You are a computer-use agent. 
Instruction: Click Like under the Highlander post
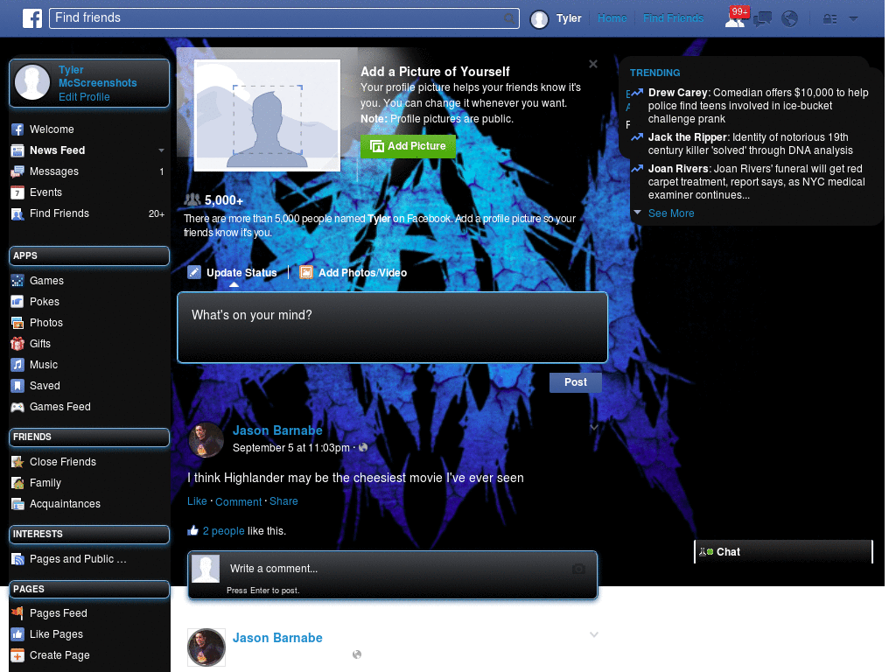(197, 501)
